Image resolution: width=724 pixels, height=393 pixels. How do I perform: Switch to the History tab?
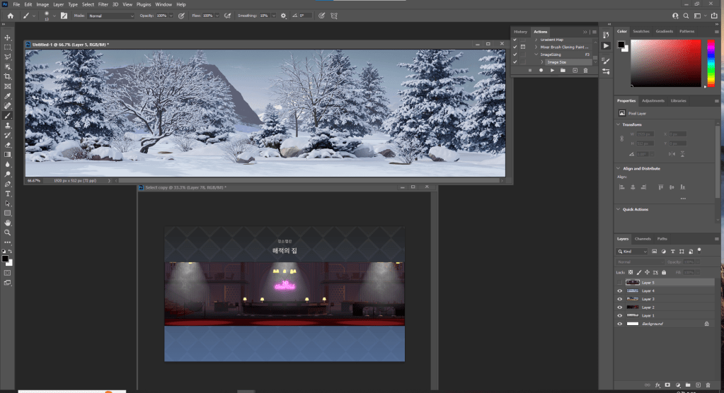[x=520, y=32]
